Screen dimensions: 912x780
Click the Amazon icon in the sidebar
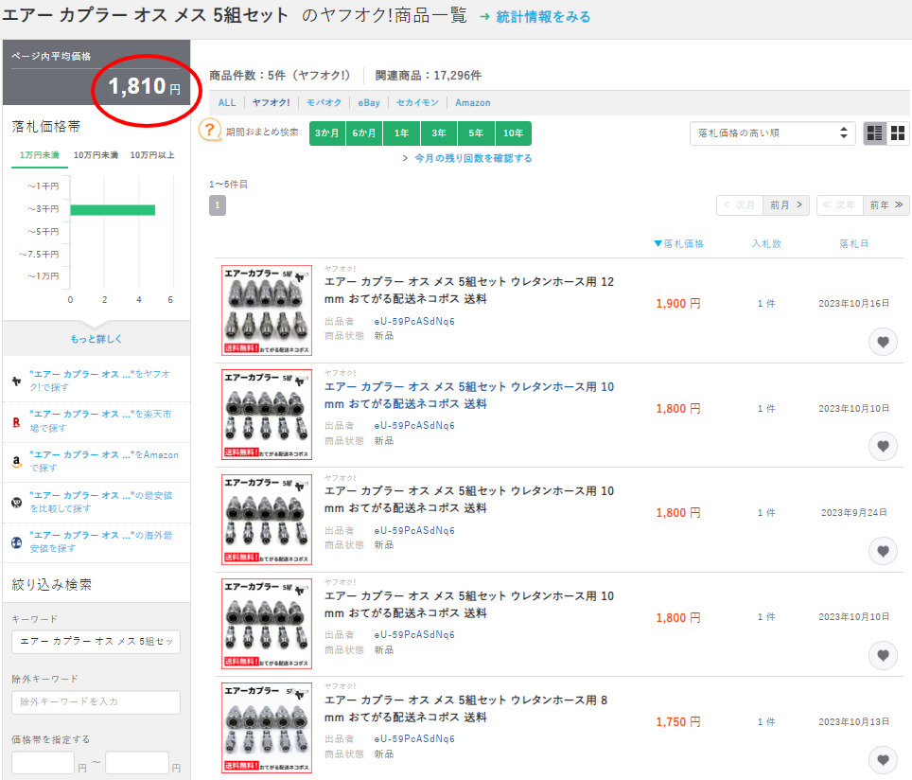click(x=17, y=462)
